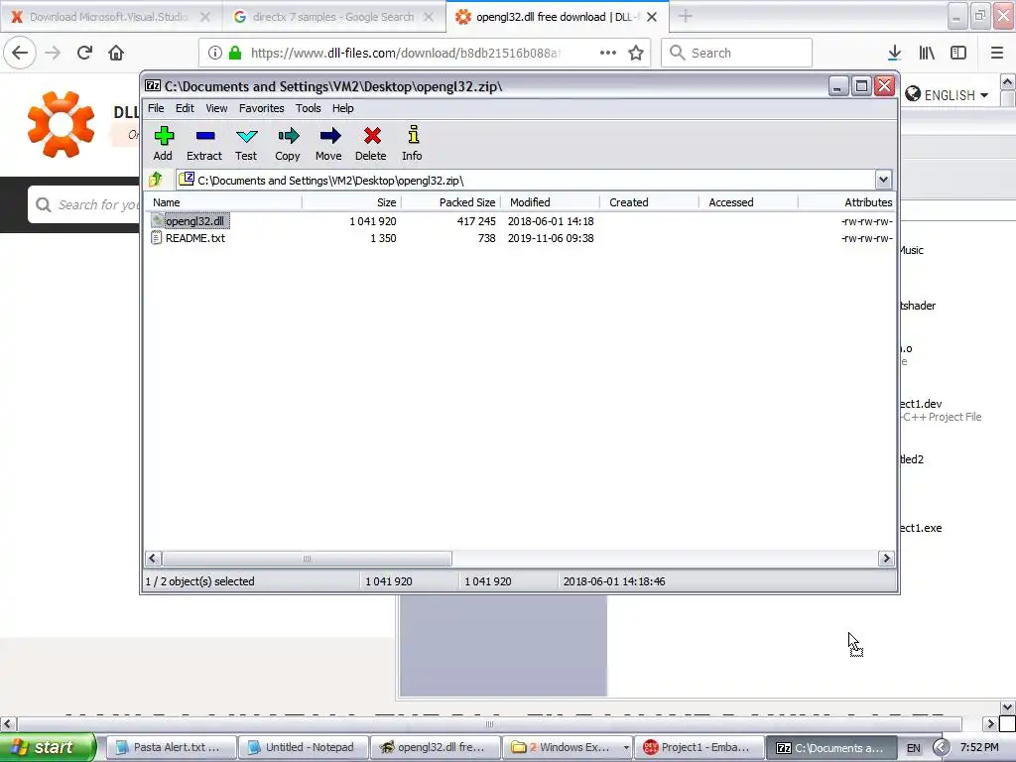This screenshot has height=762, width=1016.
Task: Open a new Firefox tab with plus
Action: 685,16
